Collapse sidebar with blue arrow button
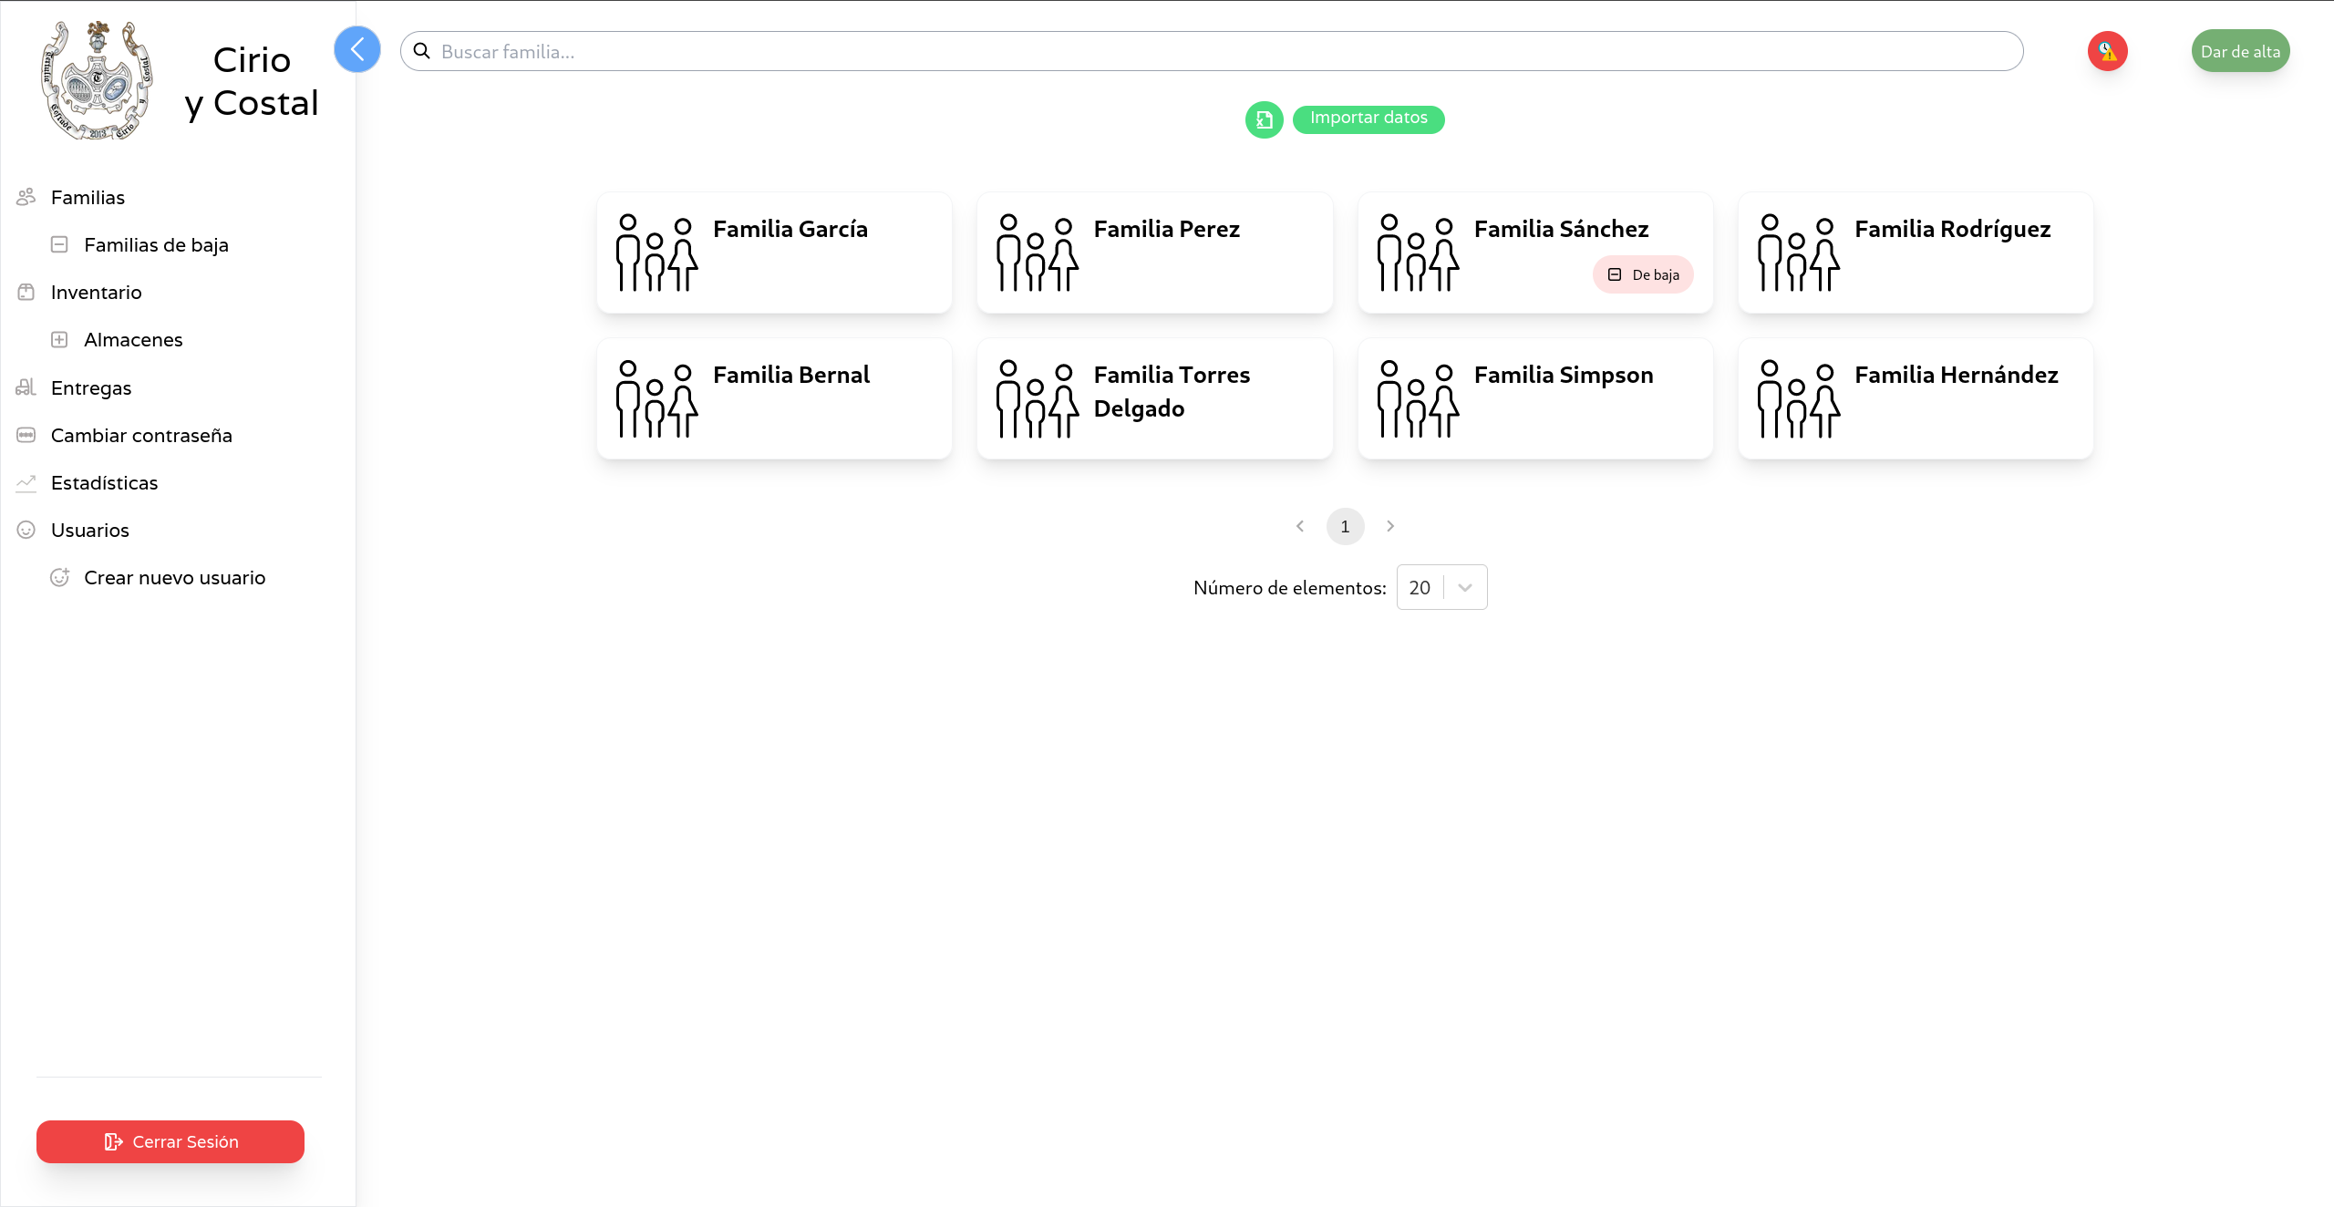This screenshot has height=1207, width=2334. [356, 49]
